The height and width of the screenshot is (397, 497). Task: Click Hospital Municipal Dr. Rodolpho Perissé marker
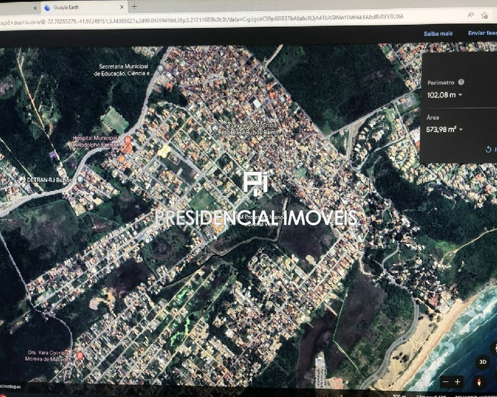pos(129,141)
